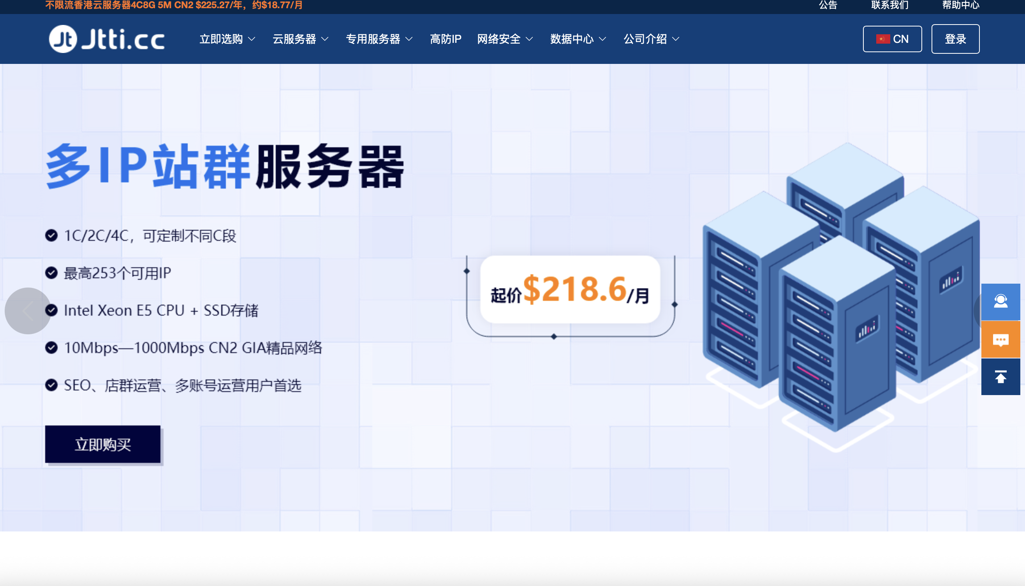The image size is (1025, 586).
Task: Click the checkmark beside 最高253个可用IP
Action: tap(51, 273)
